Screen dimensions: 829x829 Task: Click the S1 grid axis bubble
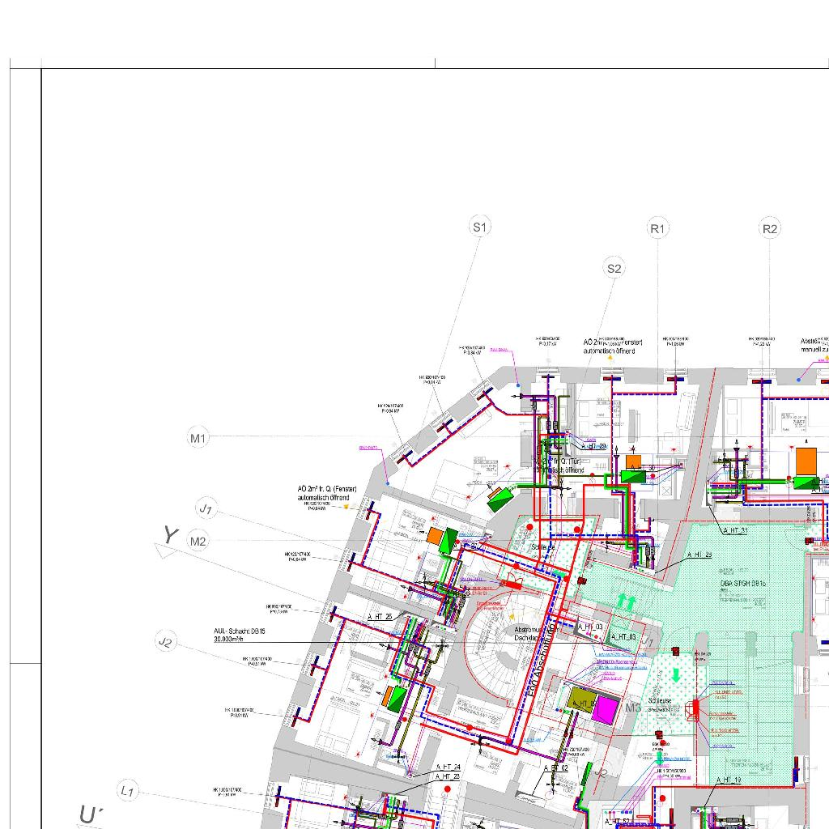[x=480, y=227]
